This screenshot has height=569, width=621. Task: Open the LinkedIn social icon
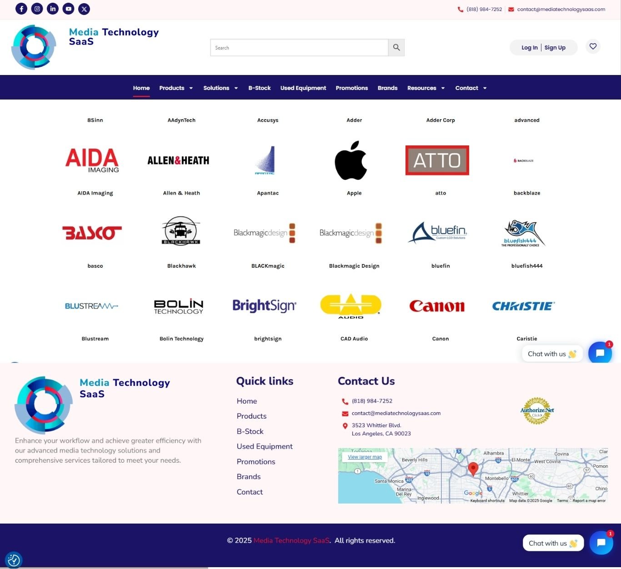click(53, 9)
